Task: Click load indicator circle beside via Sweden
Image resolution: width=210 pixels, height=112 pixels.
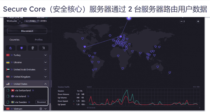Action: tap(8, 102)
